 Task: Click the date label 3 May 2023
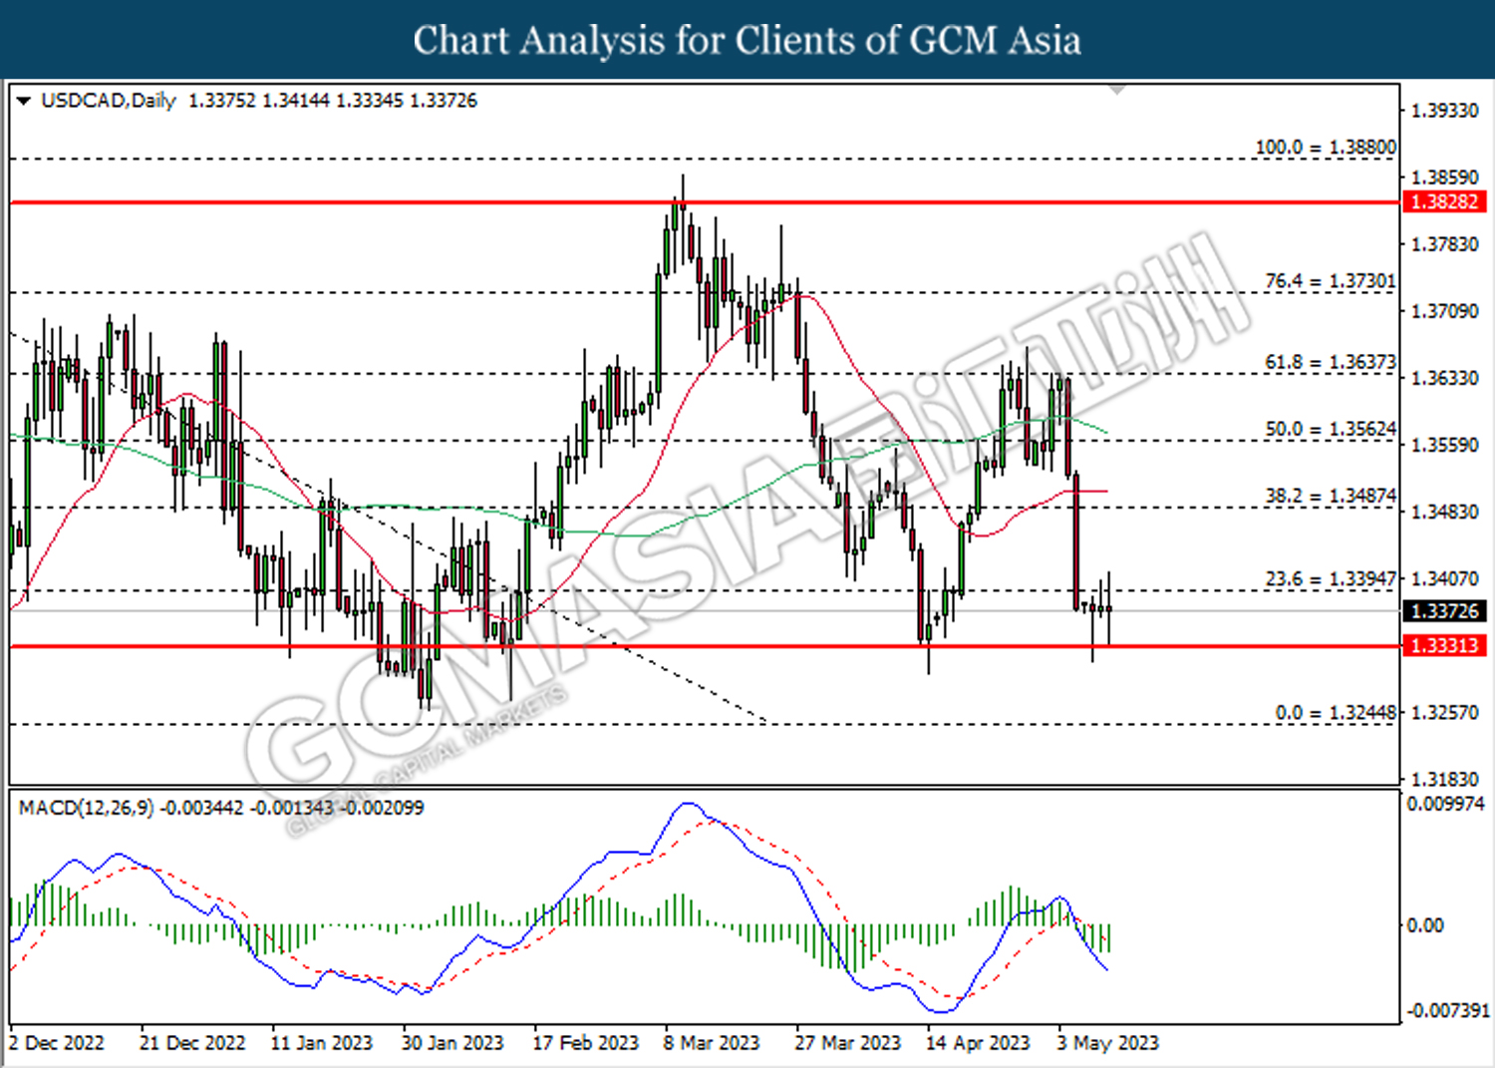click(x=1108, y=1043)
